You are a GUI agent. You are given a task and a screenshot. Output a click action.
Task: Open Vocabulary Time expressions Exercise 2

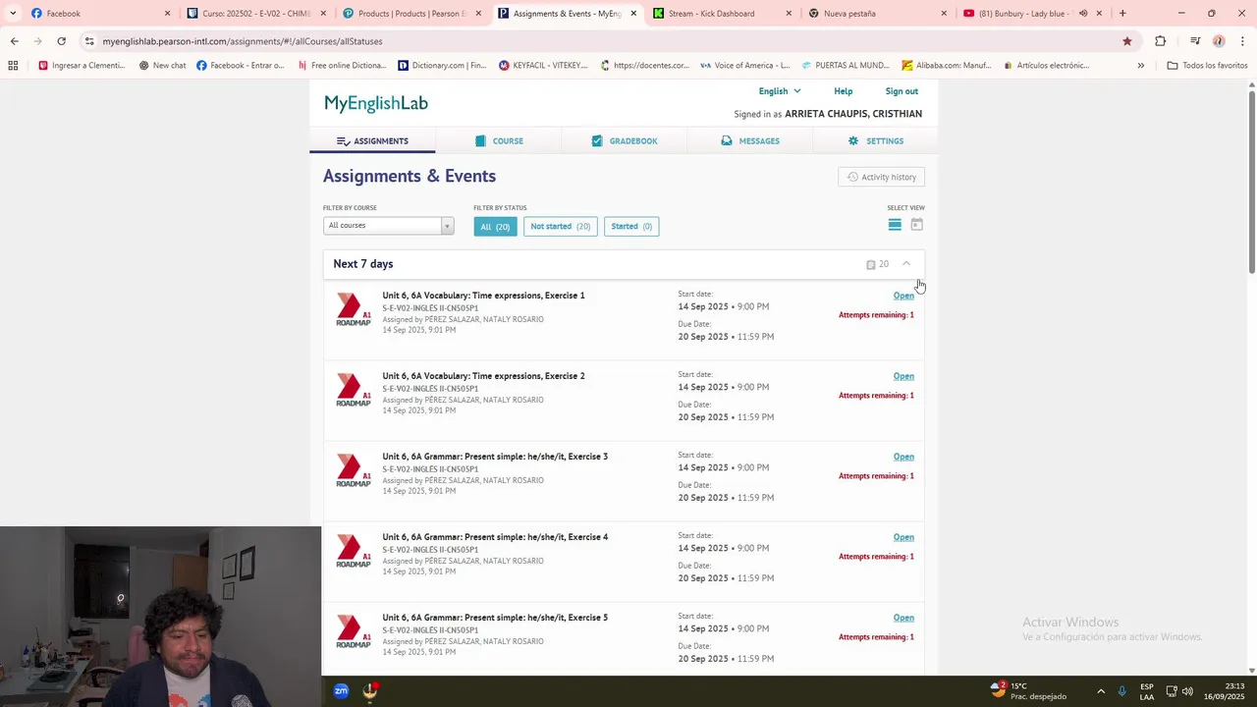click(903, 376)
